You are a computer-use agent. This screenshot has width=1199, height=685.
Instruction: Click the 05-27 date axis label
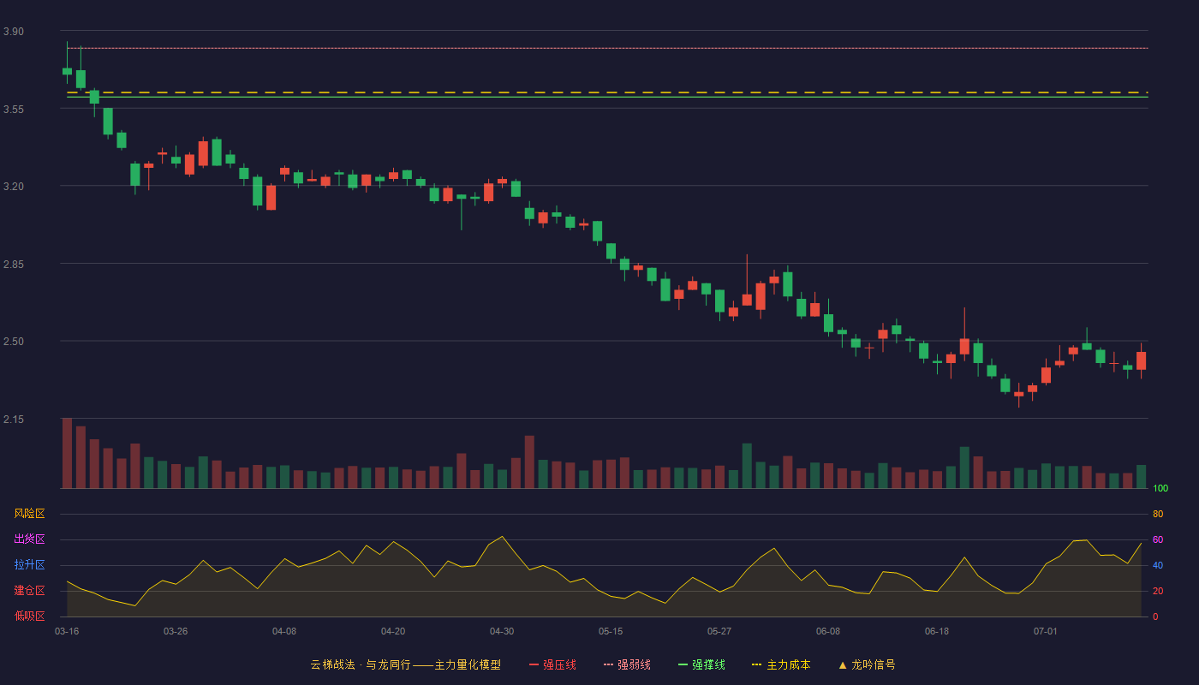click(x=719, y=631)
